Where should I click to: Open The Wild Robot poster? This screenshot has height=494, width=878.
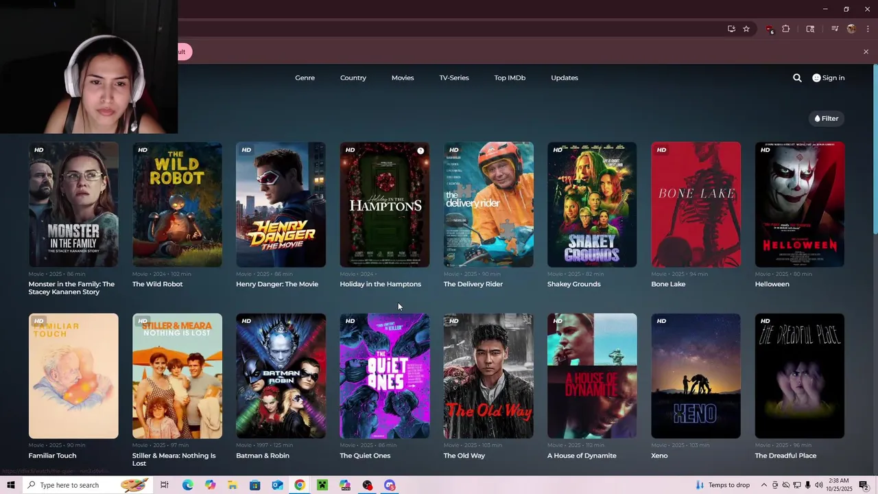(177, 204)
